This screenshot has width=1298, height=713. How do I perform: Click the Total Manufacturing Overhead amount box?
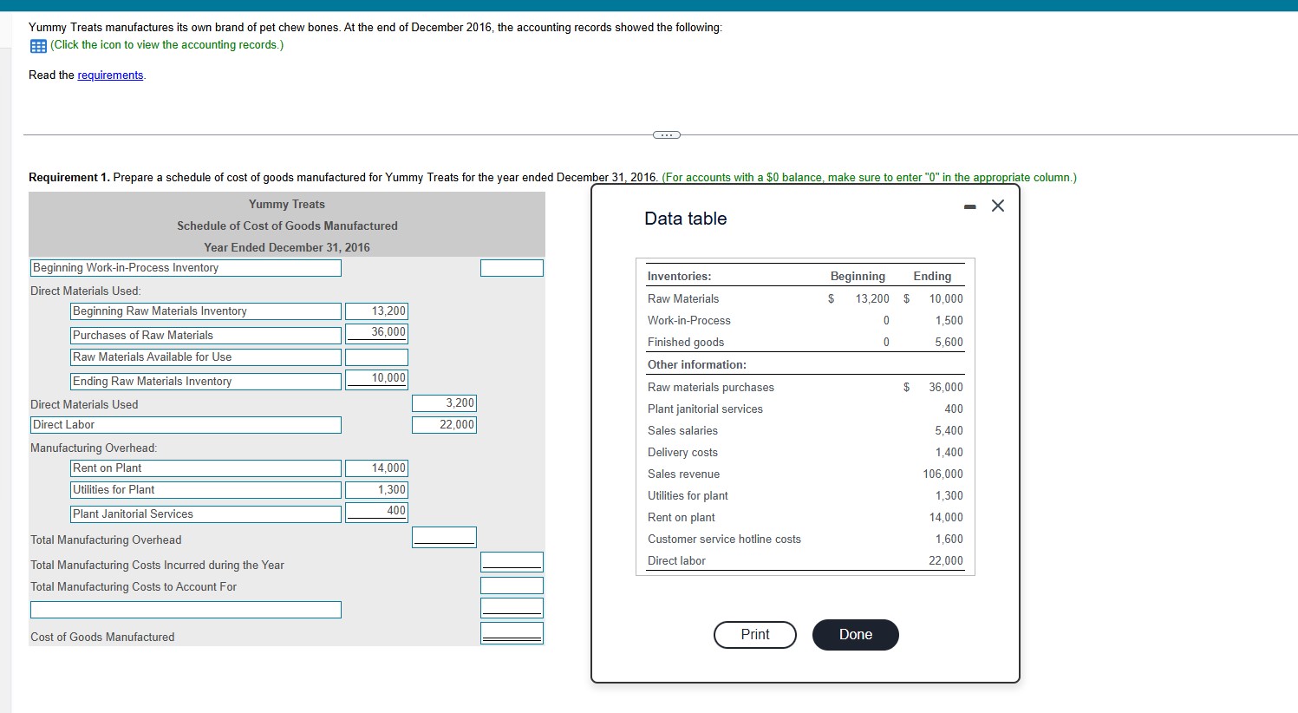(x=444, y=537)
